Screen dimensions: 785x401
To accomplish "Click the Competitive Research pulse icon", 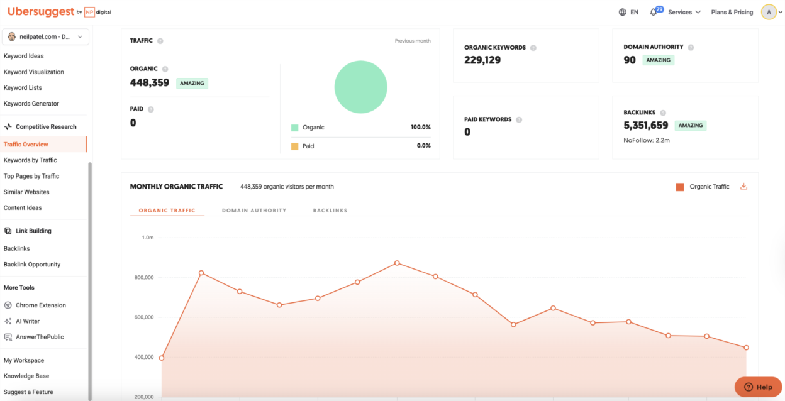I will point(8,127).
